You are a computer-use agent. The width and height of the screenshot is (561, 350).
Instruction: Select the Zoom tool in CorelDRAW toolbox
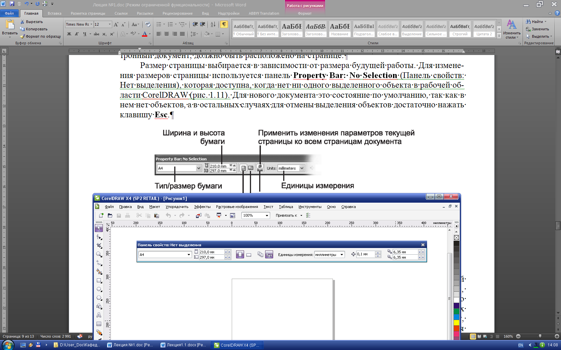click(99, 254)
